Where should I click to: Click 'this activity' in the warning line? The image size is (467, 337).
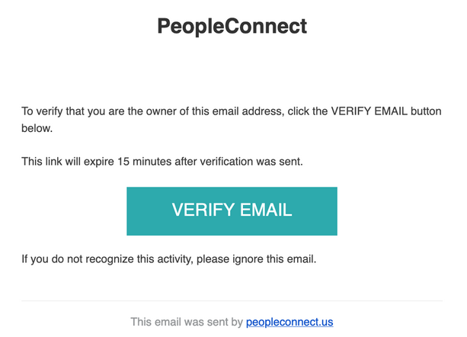tap(172, 259)
